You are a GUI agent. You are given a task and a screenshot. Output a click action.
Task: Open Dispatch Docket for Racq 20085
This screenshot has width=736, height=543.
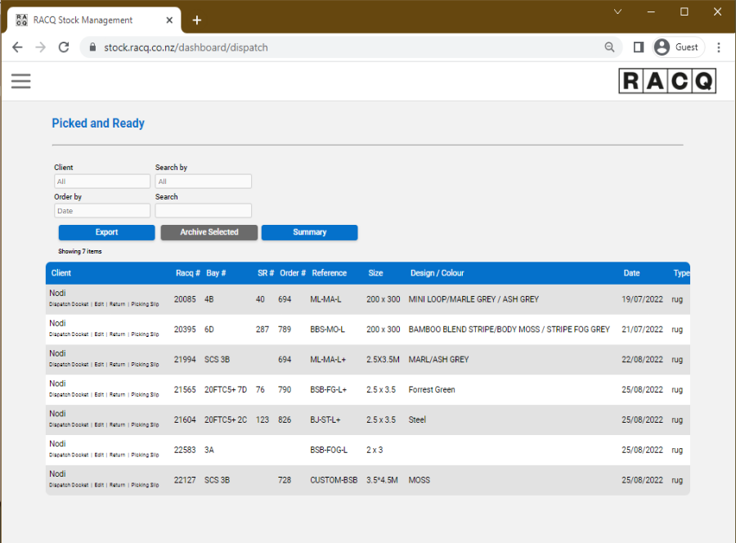point(69,304)
